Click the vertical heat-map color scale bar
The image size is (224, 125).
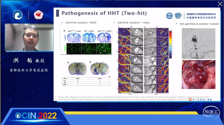point(170,45)
